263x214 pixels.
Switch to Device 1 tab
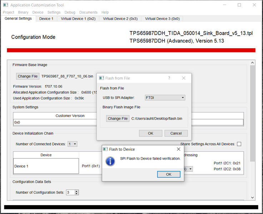(x=46, y=19)
